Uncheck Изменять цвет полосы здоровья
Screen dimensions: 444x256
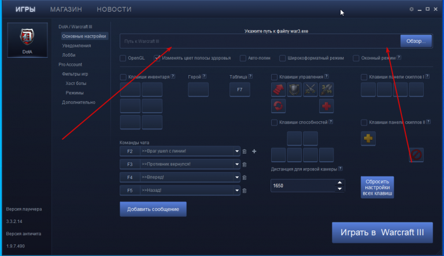pyautogui.click(x=157, y=58)
